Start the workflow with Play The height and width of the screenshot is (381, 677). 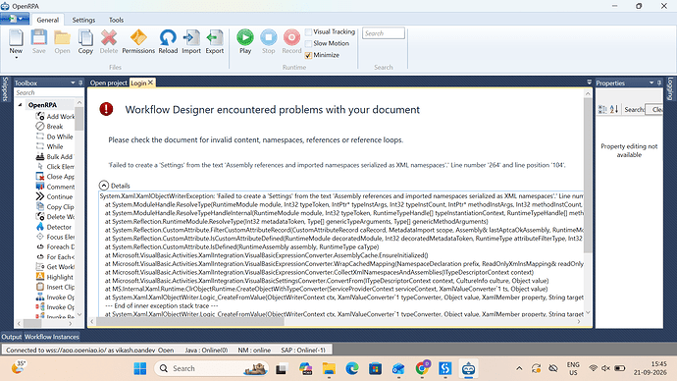pos(245,41)
